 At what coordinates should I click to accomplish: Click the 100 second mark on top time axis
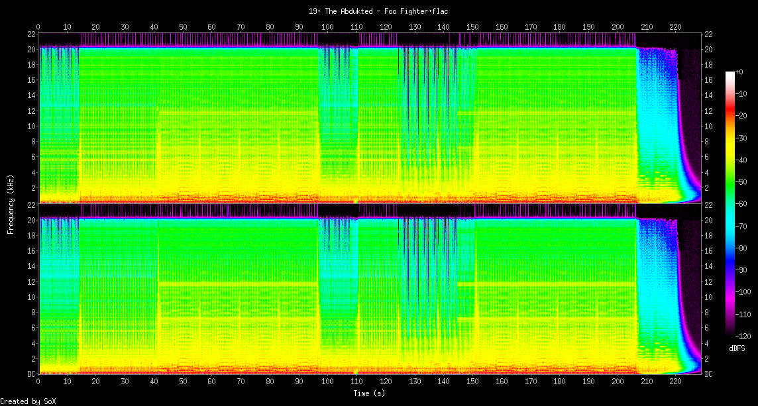point(327,27)
